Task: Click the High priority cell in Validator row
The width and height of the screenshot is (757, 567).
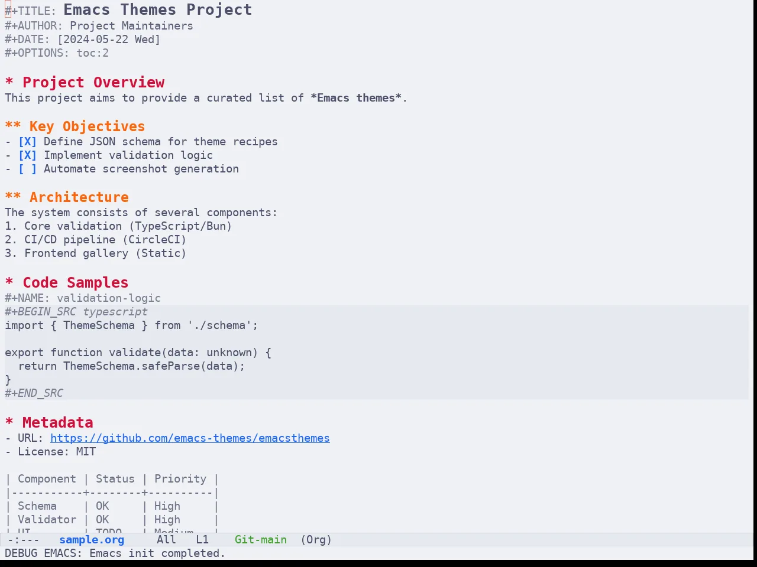Action: [x=167, y=520]
